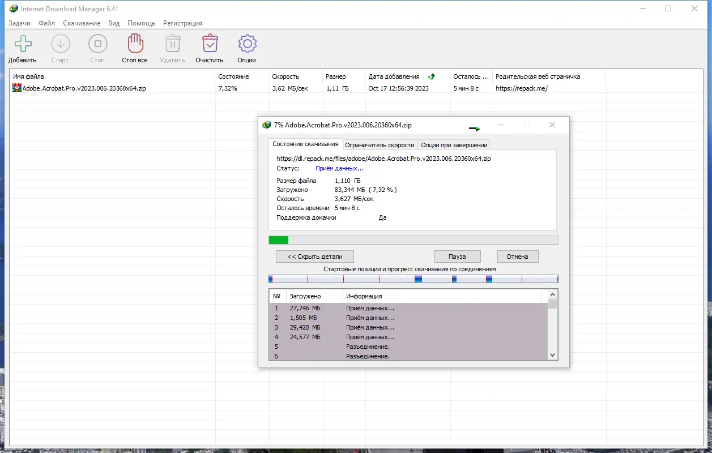Click the Пауза button
Viewport: 712px width, 453px height.
tap(457, 257)
